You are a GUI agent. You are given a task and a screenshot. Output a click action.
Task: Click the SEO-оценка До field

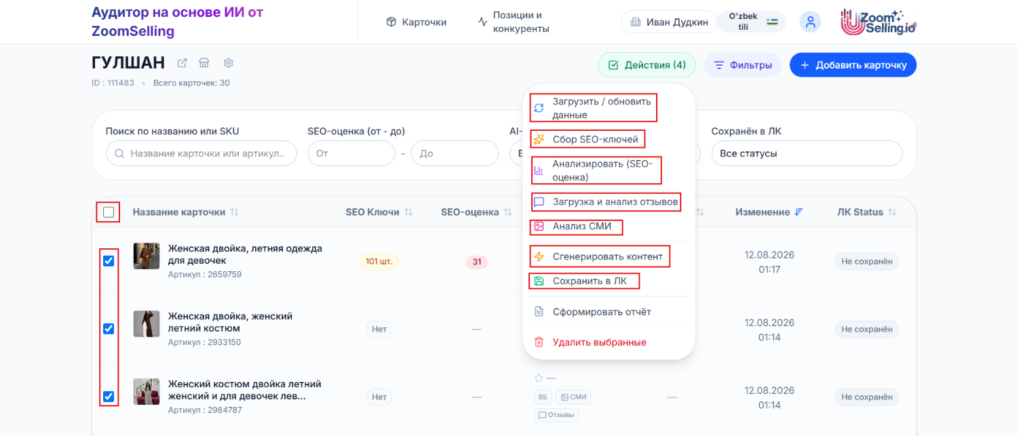[455, 153]
